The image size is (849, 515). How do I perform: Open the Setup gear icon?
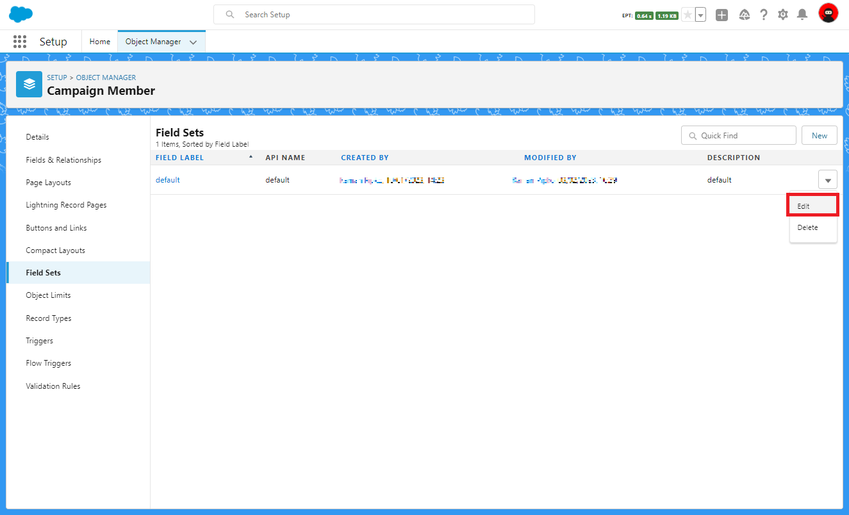tap(782, 13)
